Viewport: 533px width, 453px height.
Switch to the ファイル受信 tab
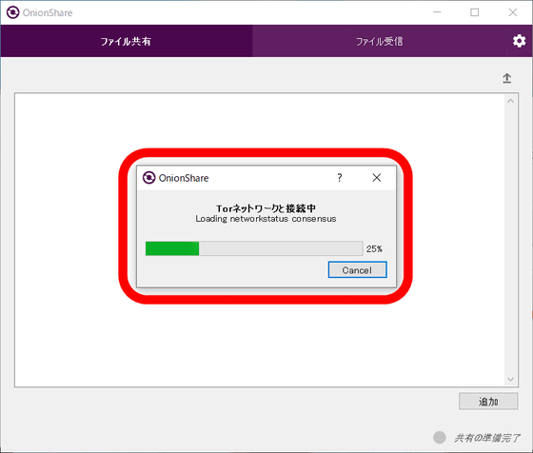tap(380, 41)
